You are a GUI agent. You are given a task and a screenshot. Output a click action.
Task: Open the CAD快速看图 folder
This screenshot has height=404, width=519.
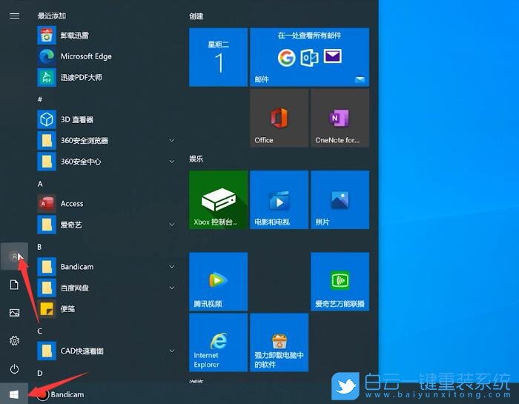pyautogui.click(x=106, y=351)
